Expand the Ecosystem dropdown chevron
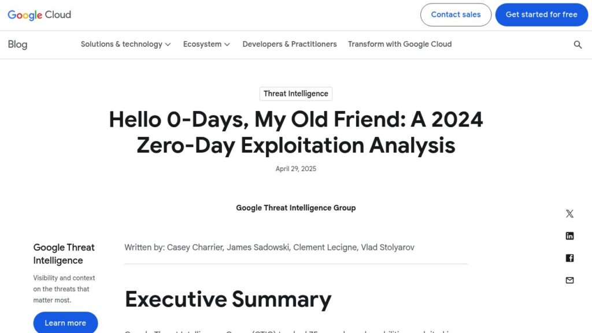Viewport: 592px width, 333px height. coord(227,45)
